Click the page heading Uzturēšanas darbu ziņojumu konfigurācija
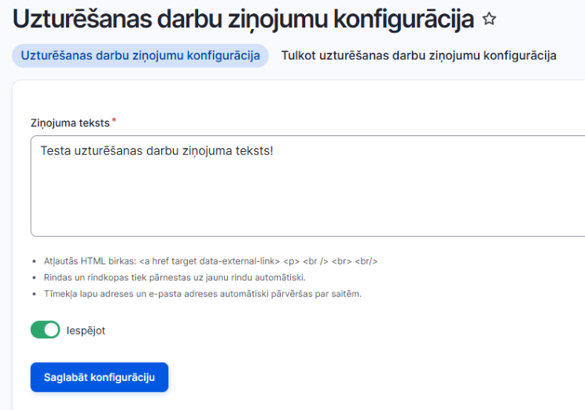 243,20
